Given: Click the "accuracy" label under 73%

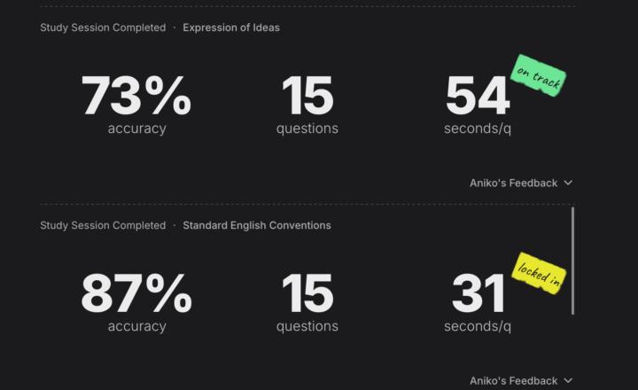Looking at the screenshot, I should [x=136, y=129].
